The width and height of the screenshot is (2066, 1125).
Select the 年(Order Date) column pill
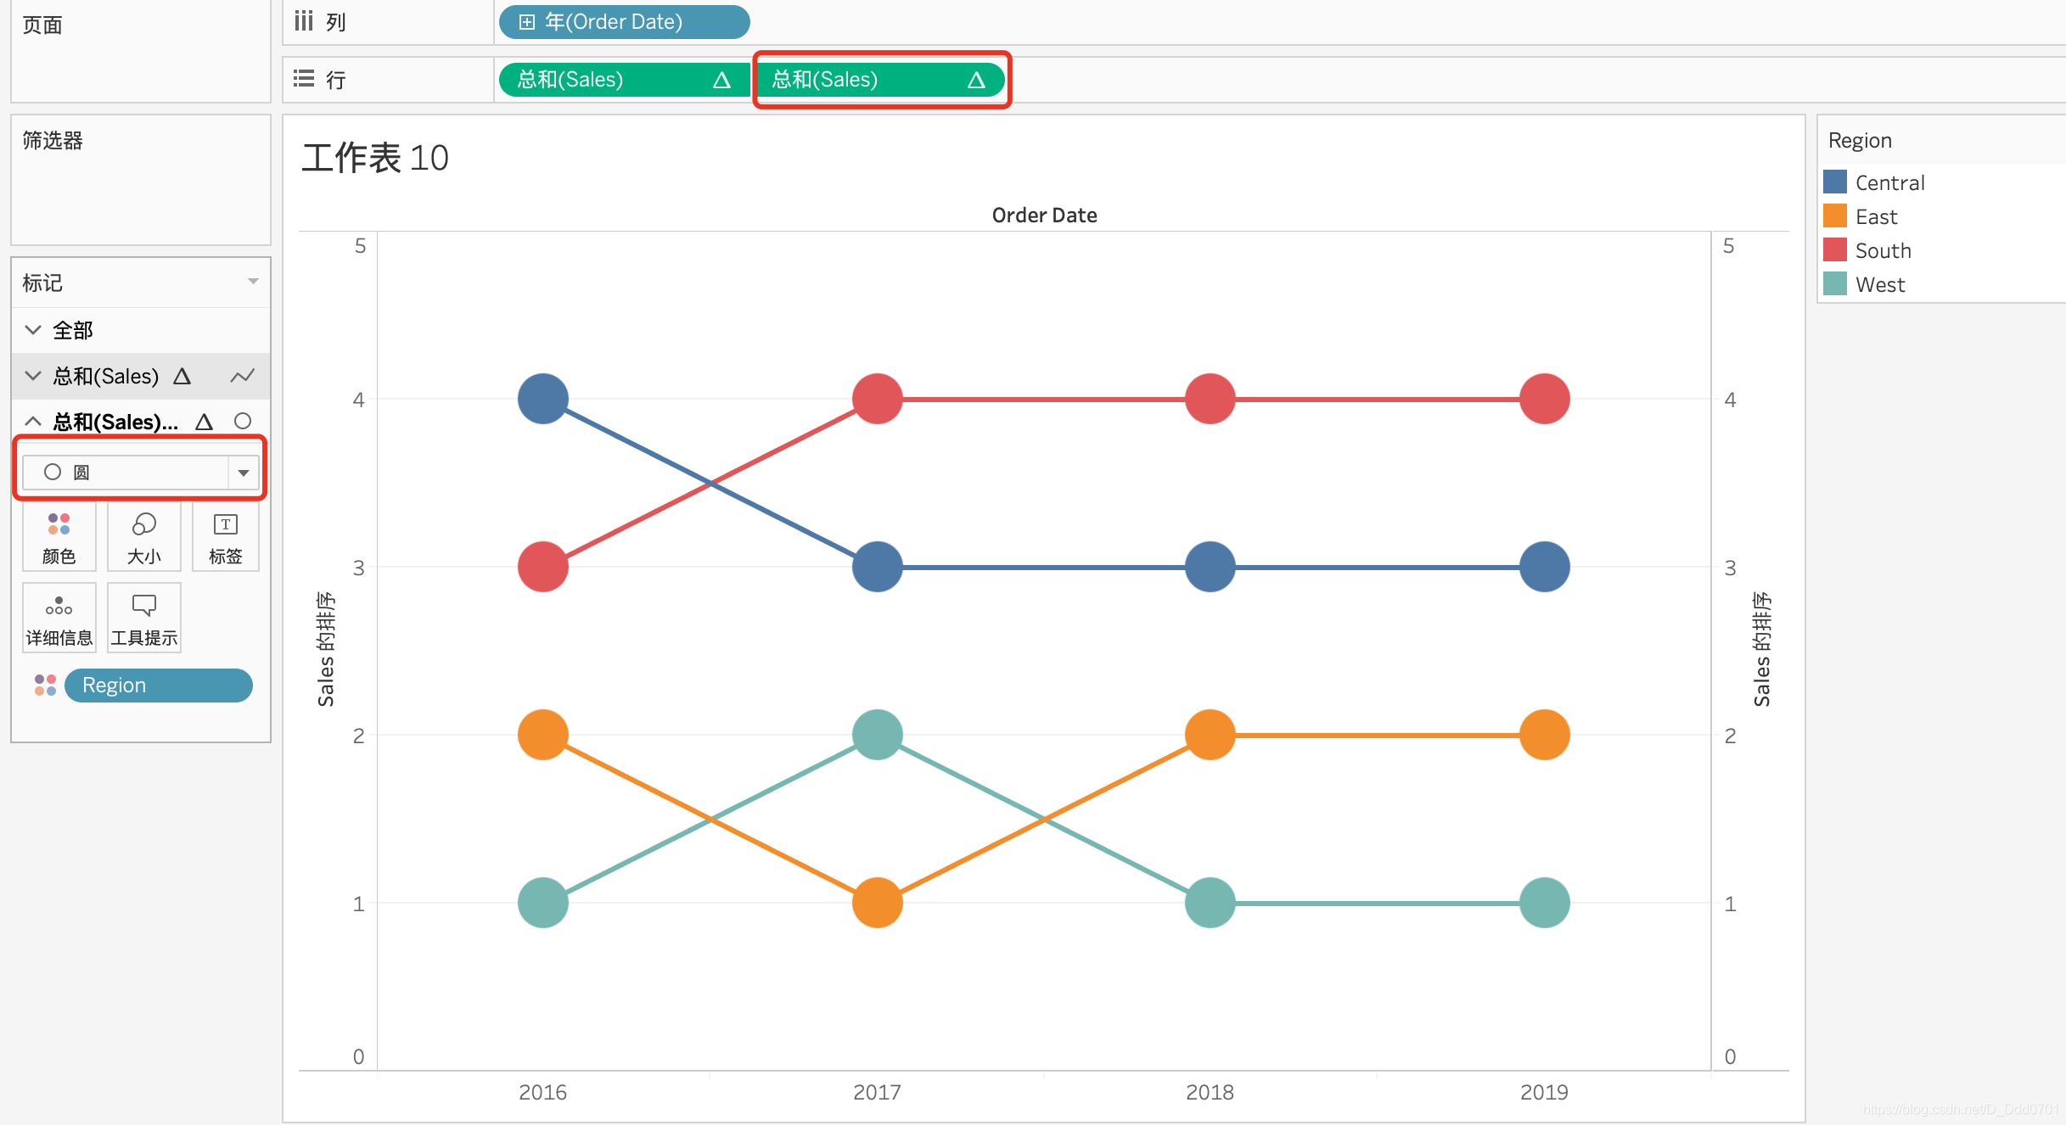625,22
